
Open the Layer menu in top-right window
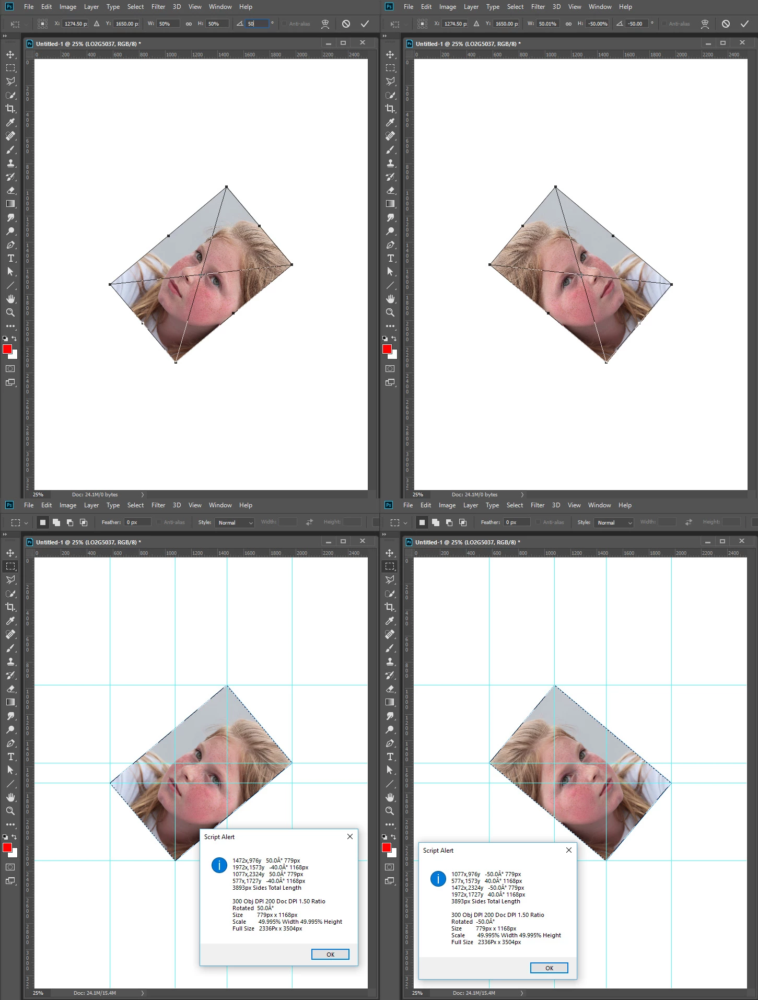pyautogui.click(x=471, y=7)
